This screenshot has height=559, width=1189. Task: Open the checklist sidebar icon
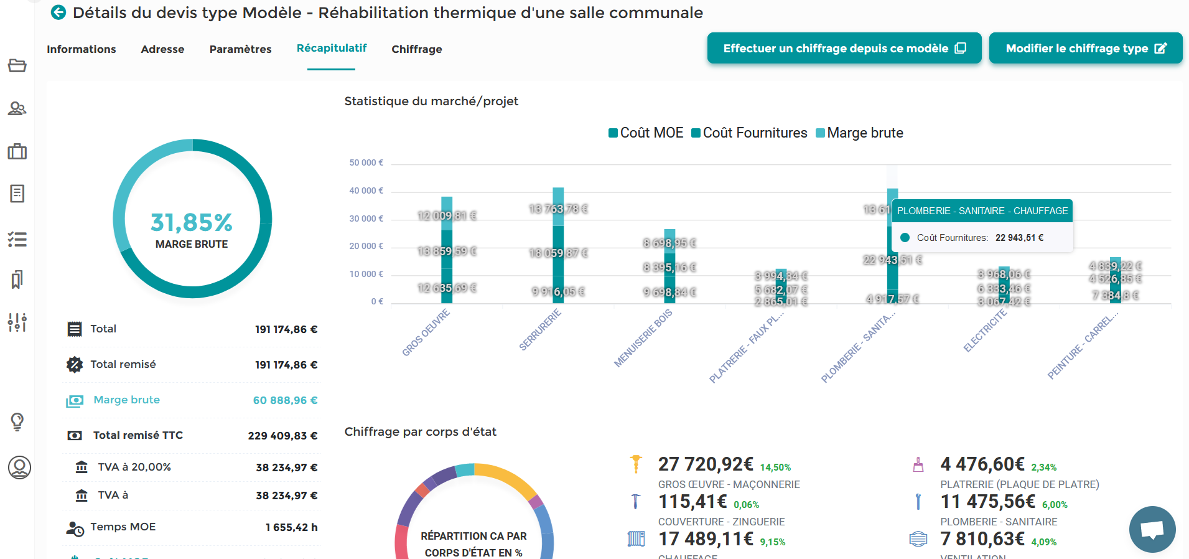click(x=17, y=239)
